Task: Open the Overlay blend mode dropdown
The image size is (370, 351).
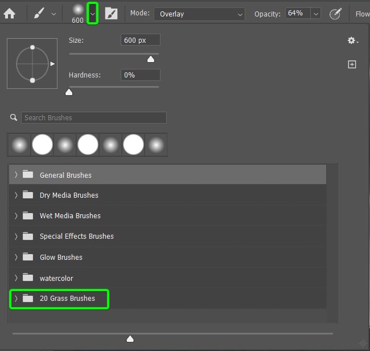Action: pos(199,14)
